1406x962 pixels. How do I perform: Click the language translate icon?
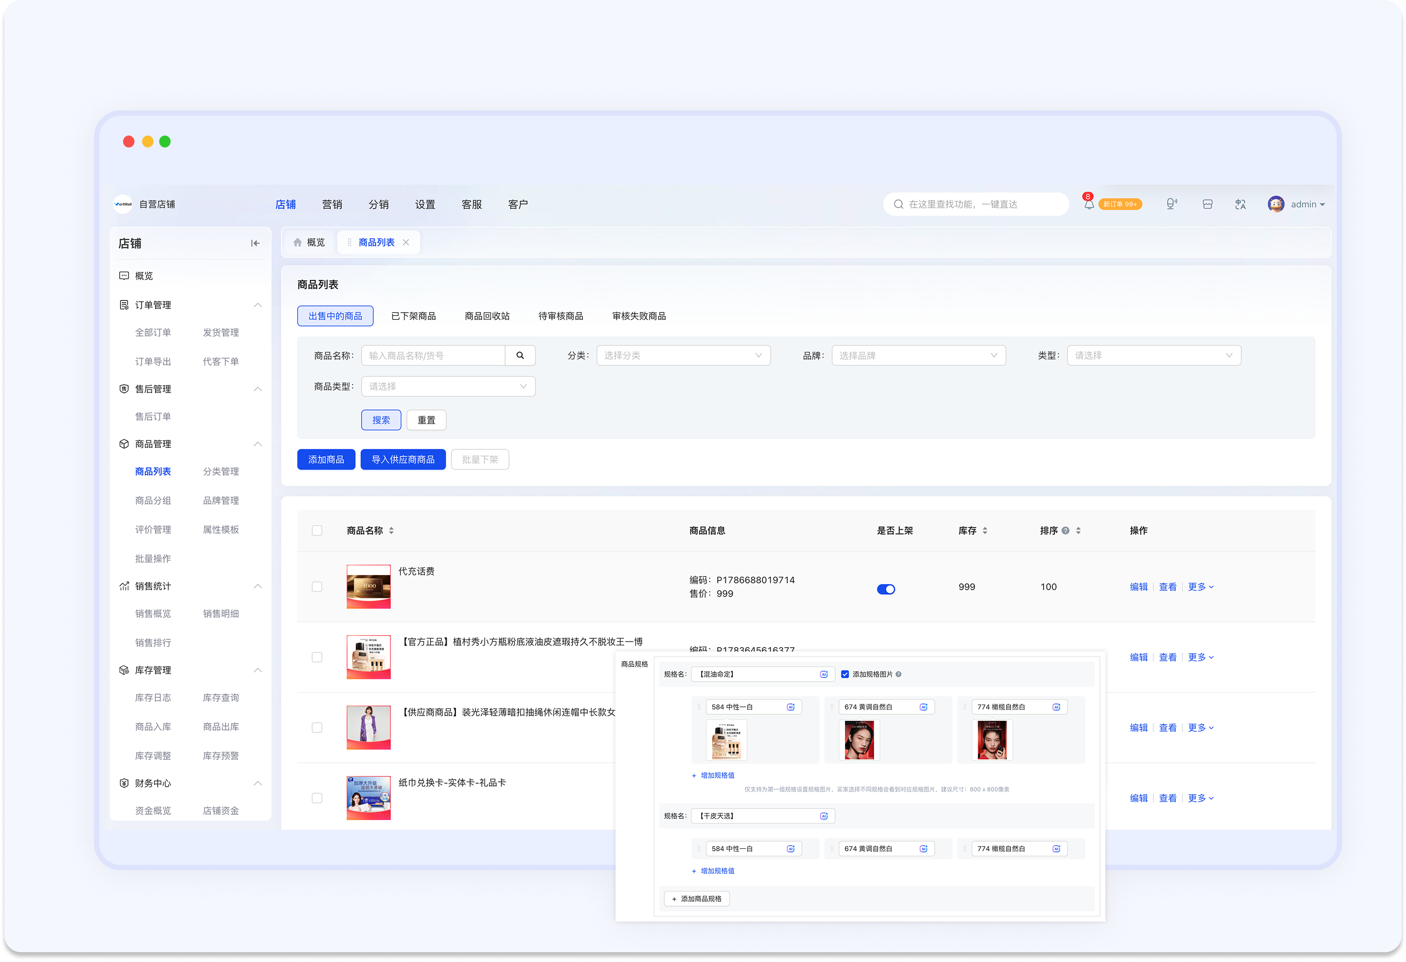point(1240,204)
